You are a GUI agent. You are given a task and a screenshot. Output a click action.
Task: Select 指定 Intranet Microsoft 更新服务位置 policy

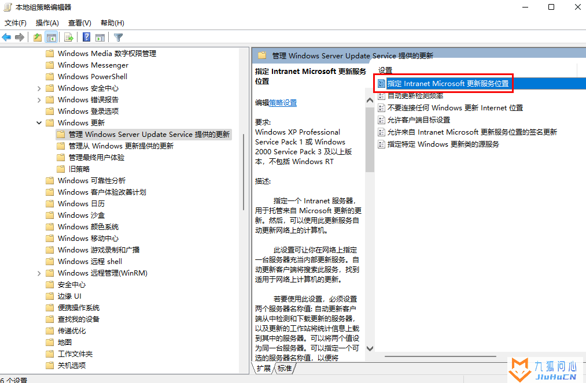pos(448,84)
